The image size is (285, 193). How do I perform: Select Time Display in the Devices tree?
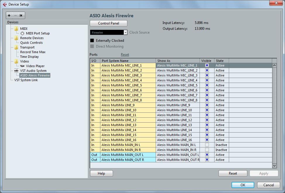30,57
